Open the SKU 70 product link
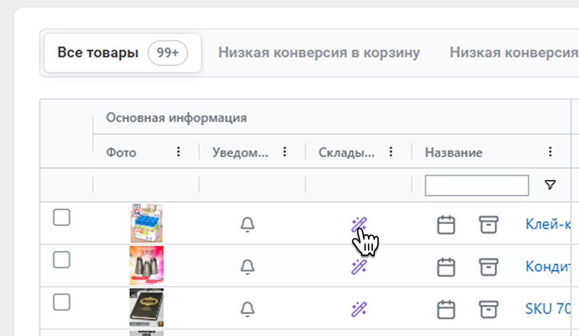Image resolution: width=579 pixels, height=336 pixels. [x=548, y=309]
